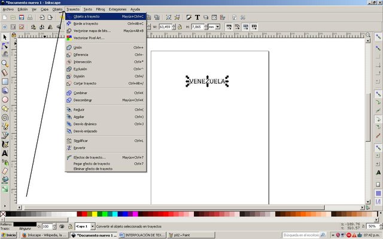The width and height of the screenshot is (383, 239).
Task: Choose Vectorizar mapa de bits entry
Action: (x=106, y=30)
